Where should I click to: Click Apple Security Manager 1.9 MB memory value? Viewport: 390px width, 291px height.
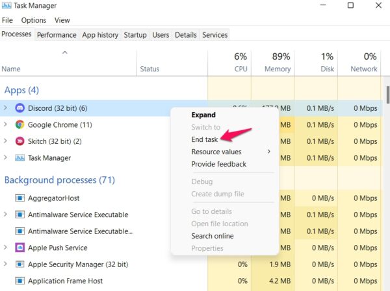coord(279,264)
